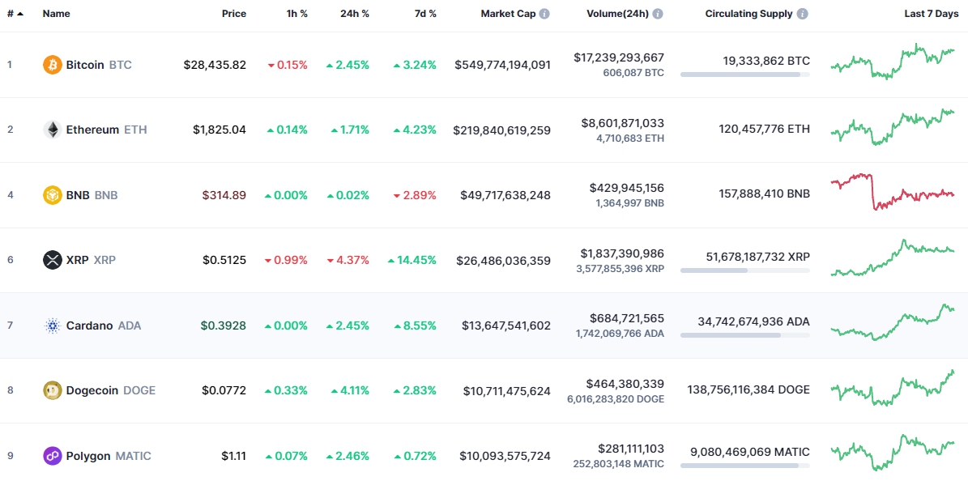Click the Polygon coin logo
Screen dimensions: 968x481
tap(53, 456)
